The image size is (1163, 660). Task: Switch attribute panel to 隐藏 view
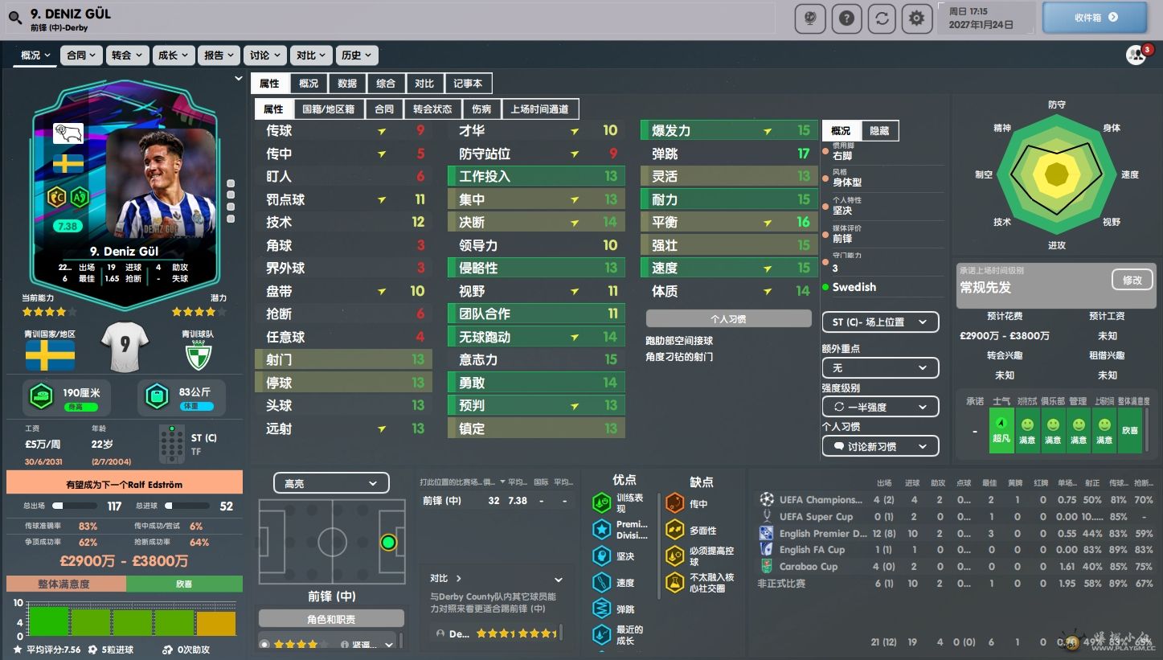pyautogui.click(x=879, y=130)
